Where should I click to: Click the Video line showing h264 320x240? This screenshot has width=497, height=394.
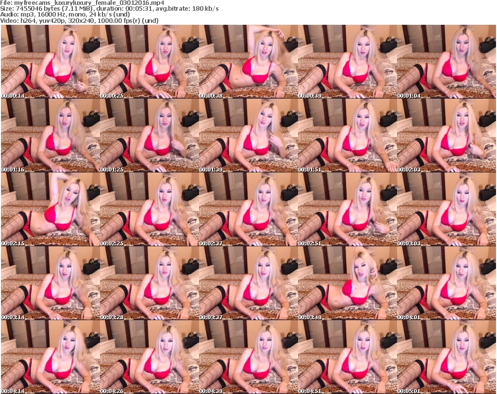(x=79, y=20)
